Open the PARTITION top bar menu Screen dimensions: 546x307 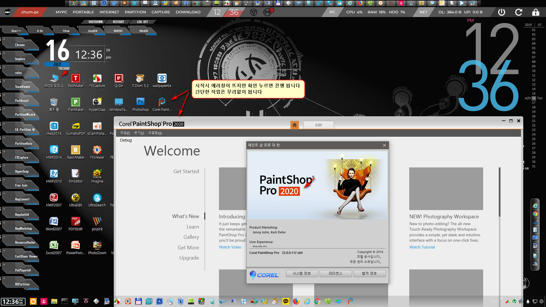(x=135, y=12)
